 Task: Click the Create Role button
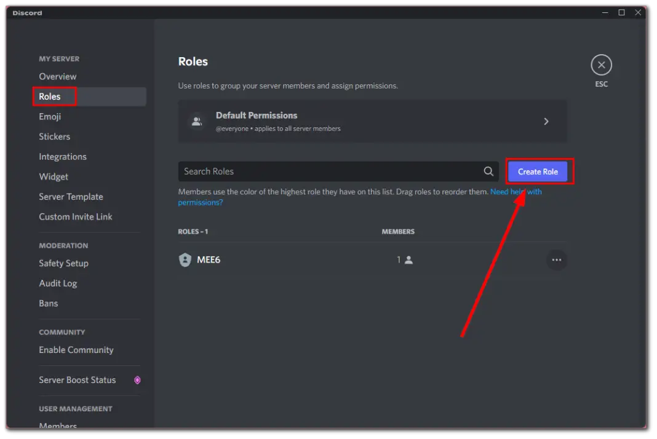click(x=538, y=172)
